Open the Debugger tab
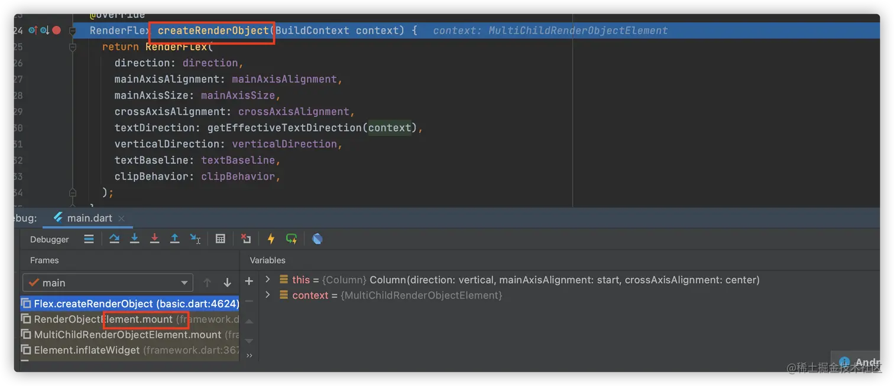 coord(50,239)
